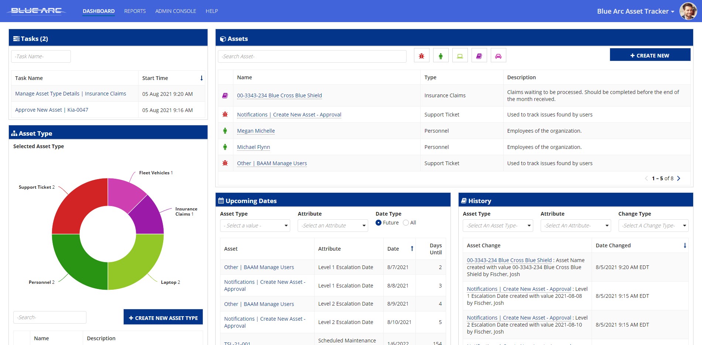This screenshot has width=702, height=345.
Task: Filter assets by Laptop icon
Action: tap(460, 56)
